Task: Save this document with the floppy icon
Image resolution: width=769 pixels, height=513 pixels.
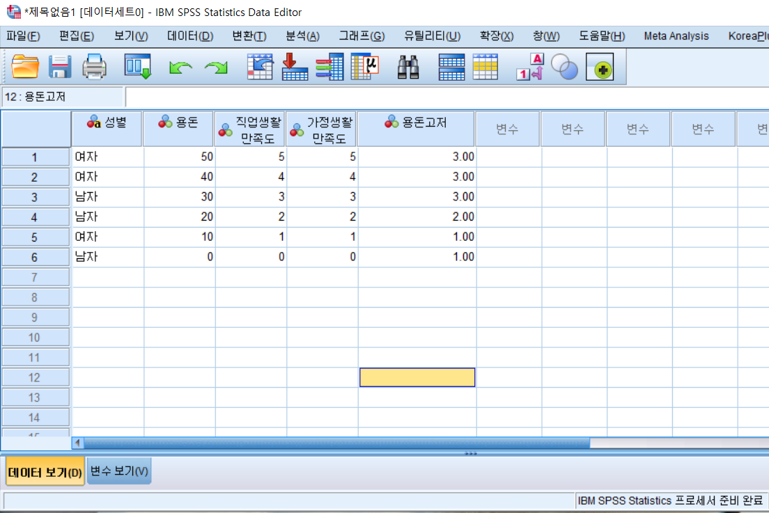Action: pyautogui.click(x=60, y=67)
